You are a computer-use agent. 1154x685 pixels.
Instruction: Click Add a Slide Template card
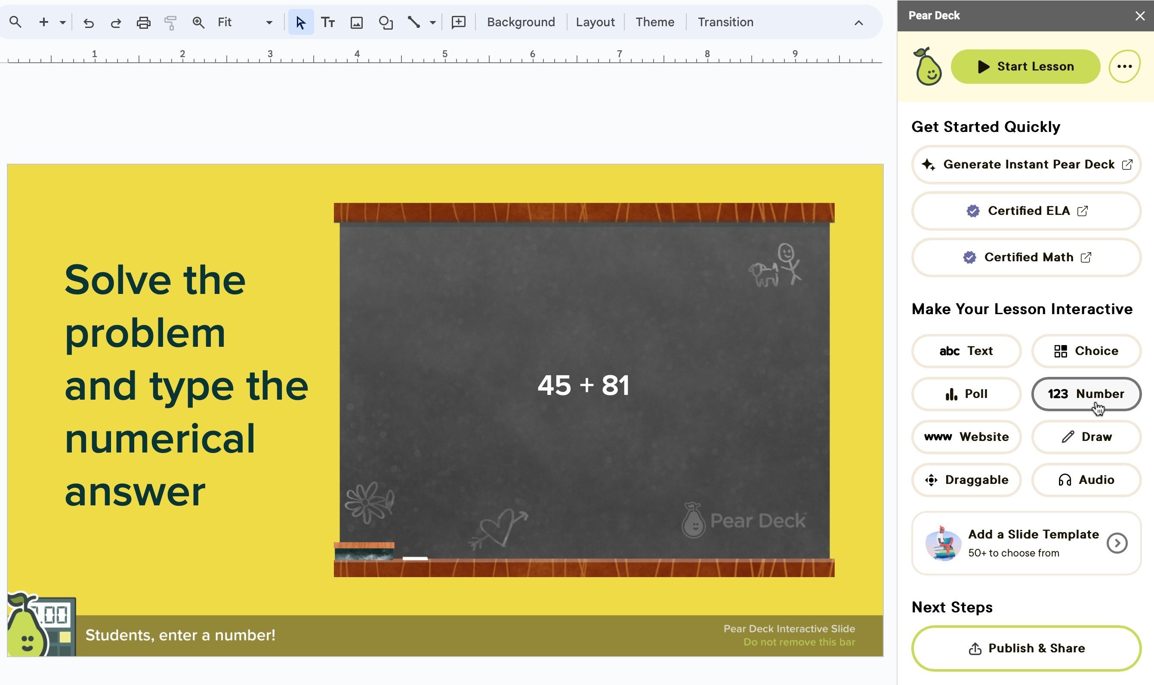pyautogui.click(x=1026, y=543)
